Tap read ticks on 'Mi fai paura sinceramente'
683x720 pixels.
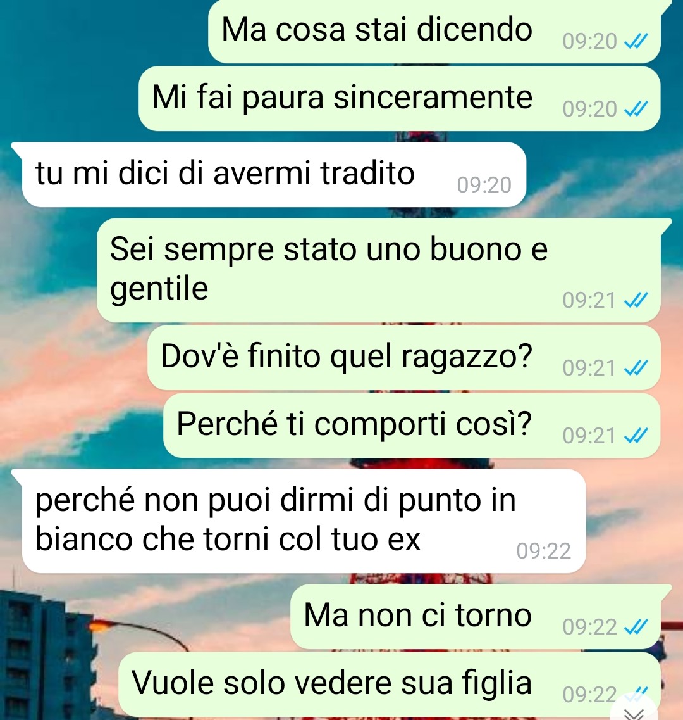click(x=636, y=109)
